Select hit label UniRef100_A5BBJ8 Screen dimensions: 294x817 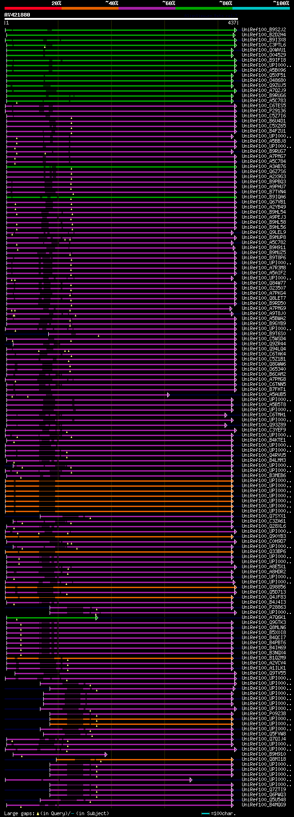(264, 141)
